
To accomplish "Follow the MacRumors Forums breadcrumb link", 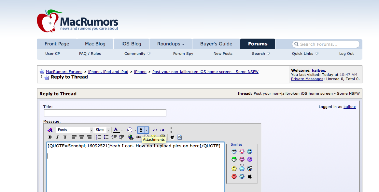I will [64, 72].
